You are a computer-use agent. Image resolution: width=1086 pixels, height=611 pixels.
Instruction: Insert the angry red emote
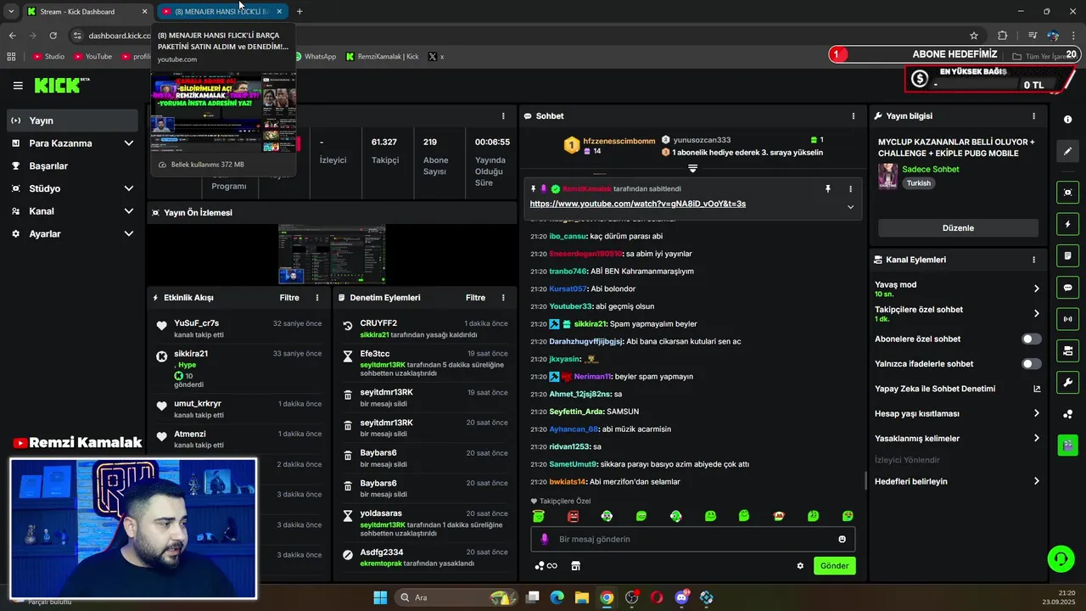[573, 516]
